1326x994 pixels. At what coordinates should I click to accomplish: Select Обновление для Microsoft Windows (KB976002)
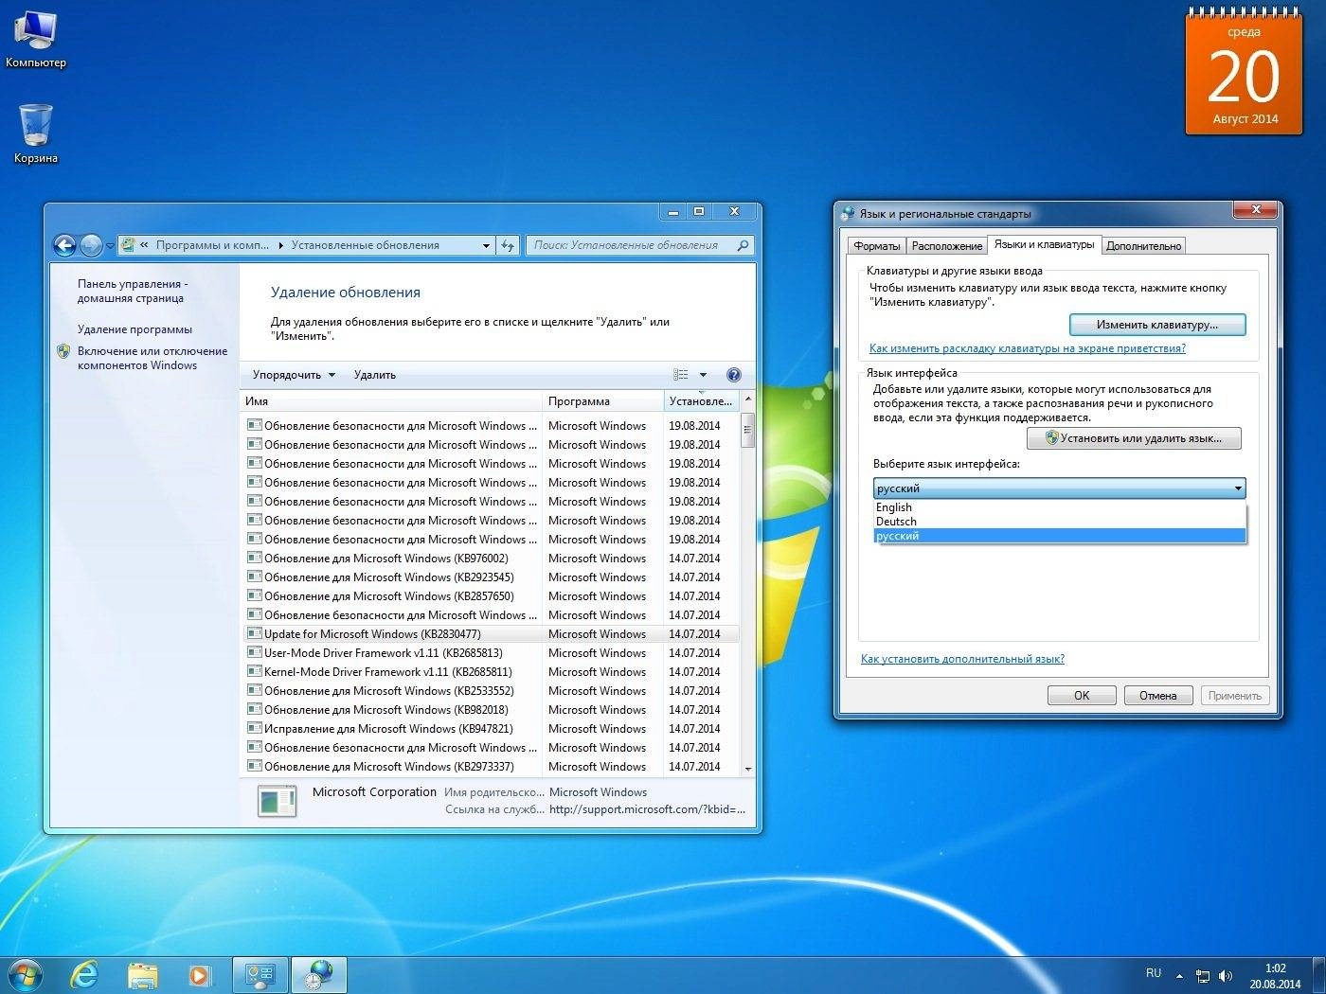tap(492, 559)
